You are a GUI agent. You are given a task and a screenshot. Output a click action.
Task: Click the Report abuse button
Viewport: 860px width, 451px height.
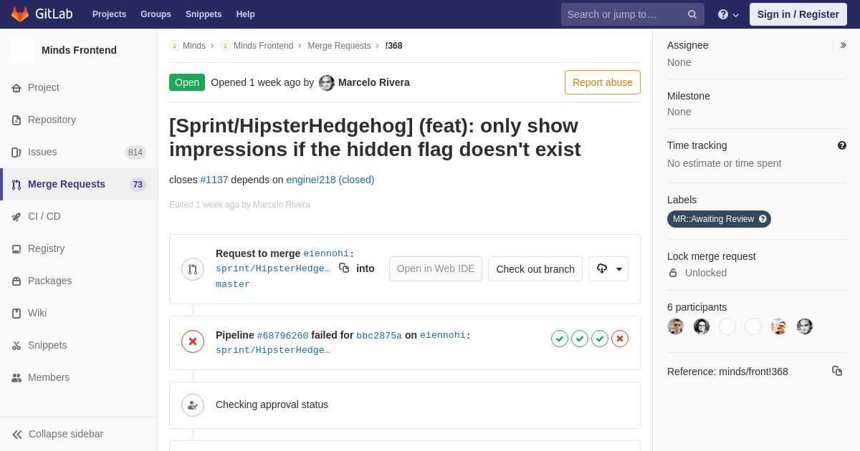603,82
